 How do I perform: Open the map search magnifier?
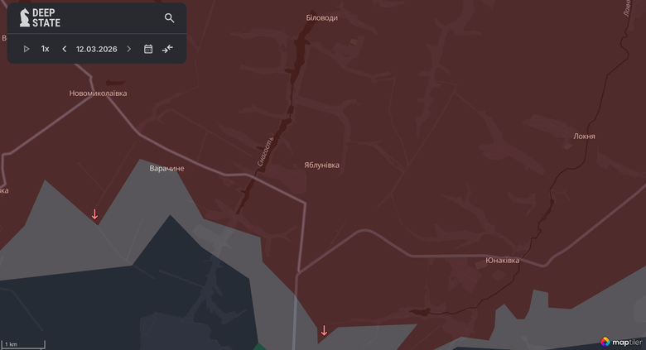169,17
